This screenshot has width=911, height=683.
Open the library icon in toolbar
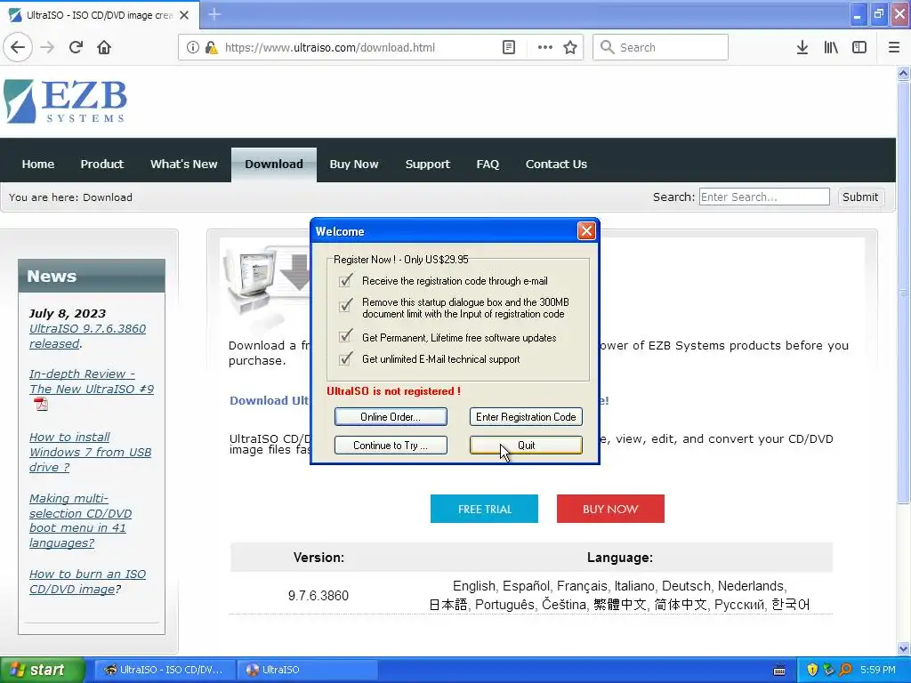[x=831, y=47]
